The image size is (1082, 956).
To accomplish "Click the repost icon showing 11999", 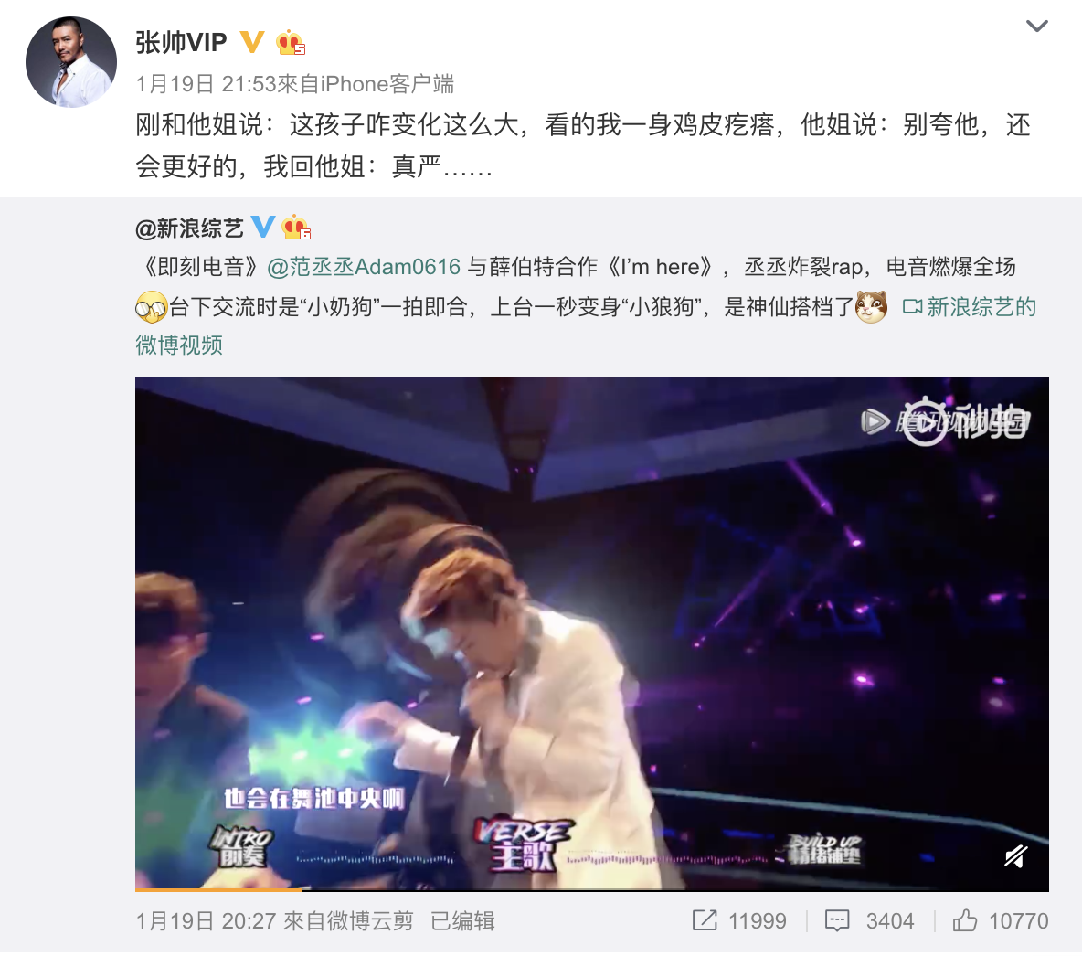I will pyautogui.click(x=705, y=920).
